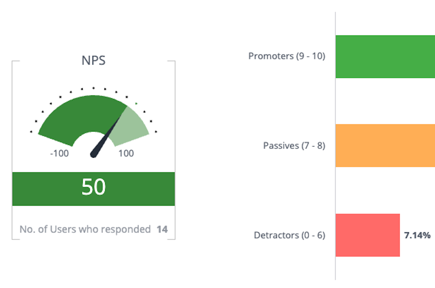Image resolution: width=435 pixels, height=288 pixels.
Task: Click the Passives (7 - 8) label
Action: (294, 146)
